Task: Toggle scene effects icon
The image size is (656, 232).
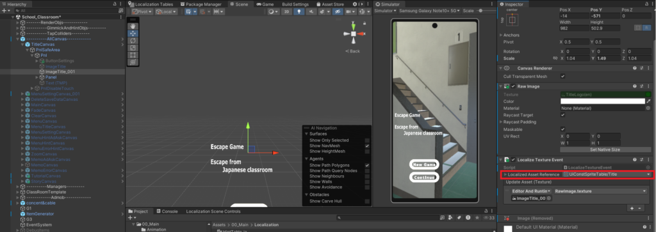Action: pos(323,12)
